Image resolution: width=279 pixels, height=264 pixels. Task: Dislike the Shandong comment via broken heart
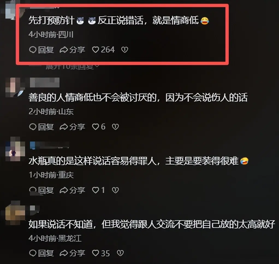point(115,127)
